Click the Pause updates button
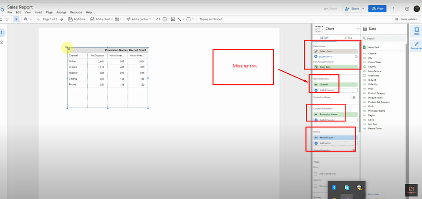422x199 pixels. click(x=406, y=19)
